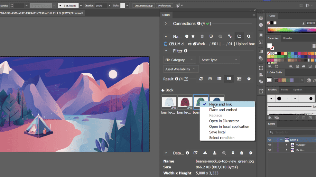Click the Upload box breadcrumb
Viewport: 316px width, 177px height.
pos(246,44)
